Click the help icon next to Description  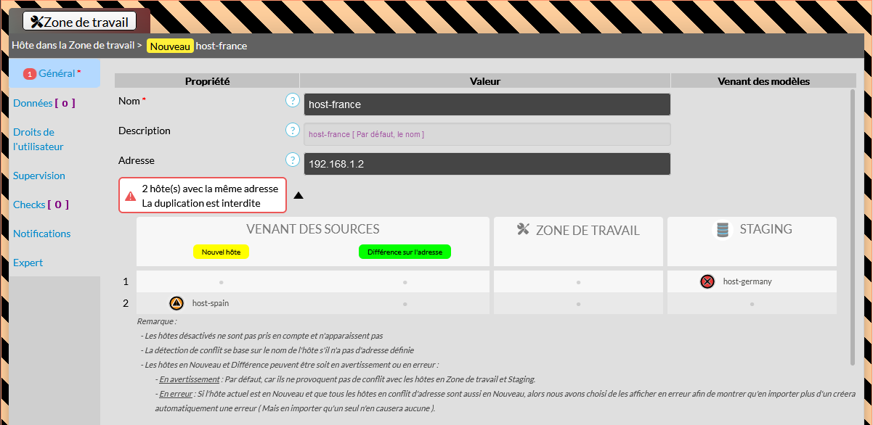click(293, 131)
